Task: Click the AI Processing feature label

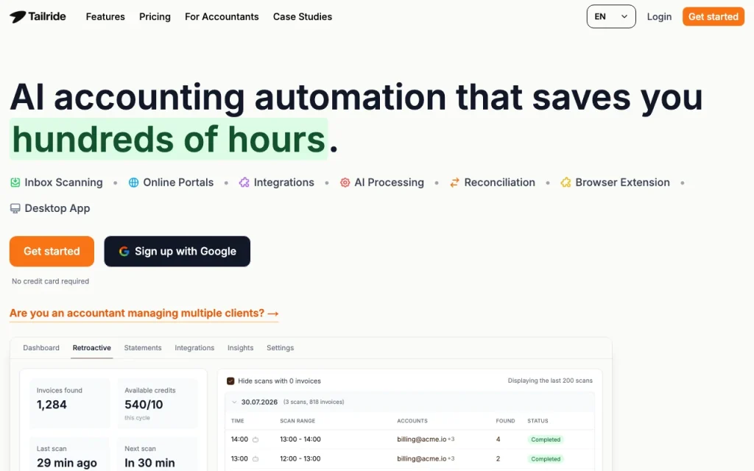Action: click(389, 183)
